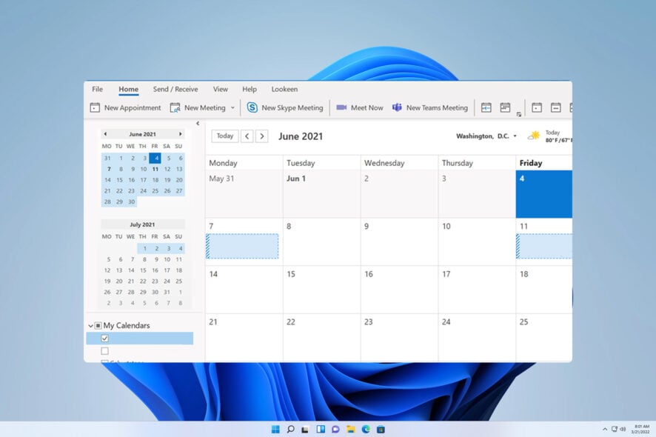Select June 23 in the mini calendar
656x437 pixels.
[131, 191]
